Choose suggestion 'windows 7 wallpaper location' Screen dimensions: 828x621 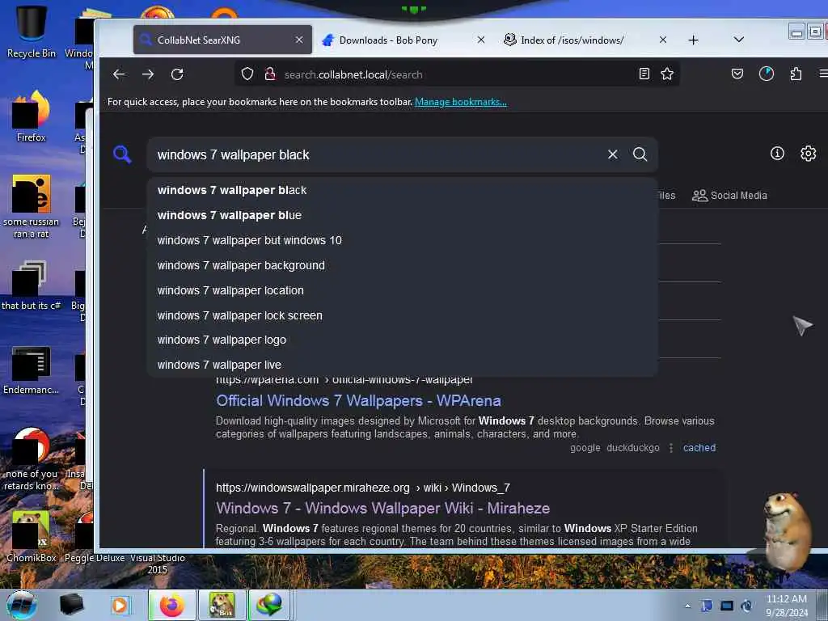[x=403, y=290]
